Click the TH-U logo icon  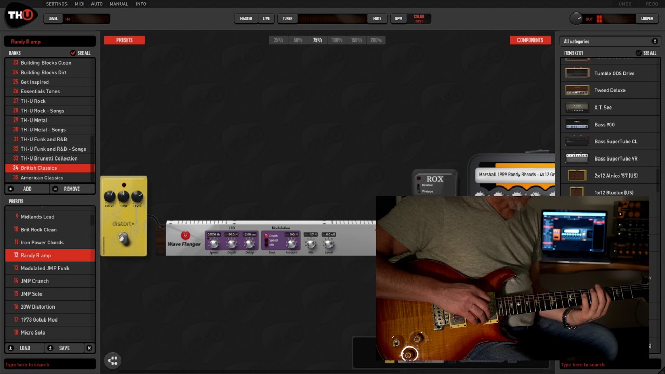pos(21,16)
